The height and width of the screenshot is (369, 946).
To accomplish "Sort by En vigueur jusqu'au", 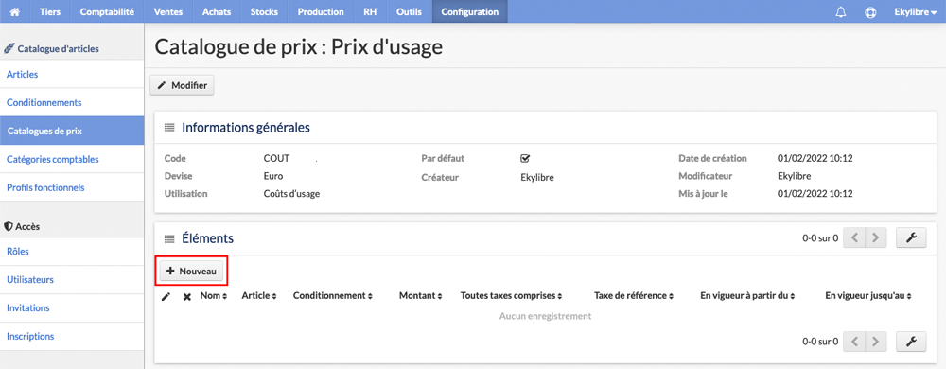I will pos(867,296).
